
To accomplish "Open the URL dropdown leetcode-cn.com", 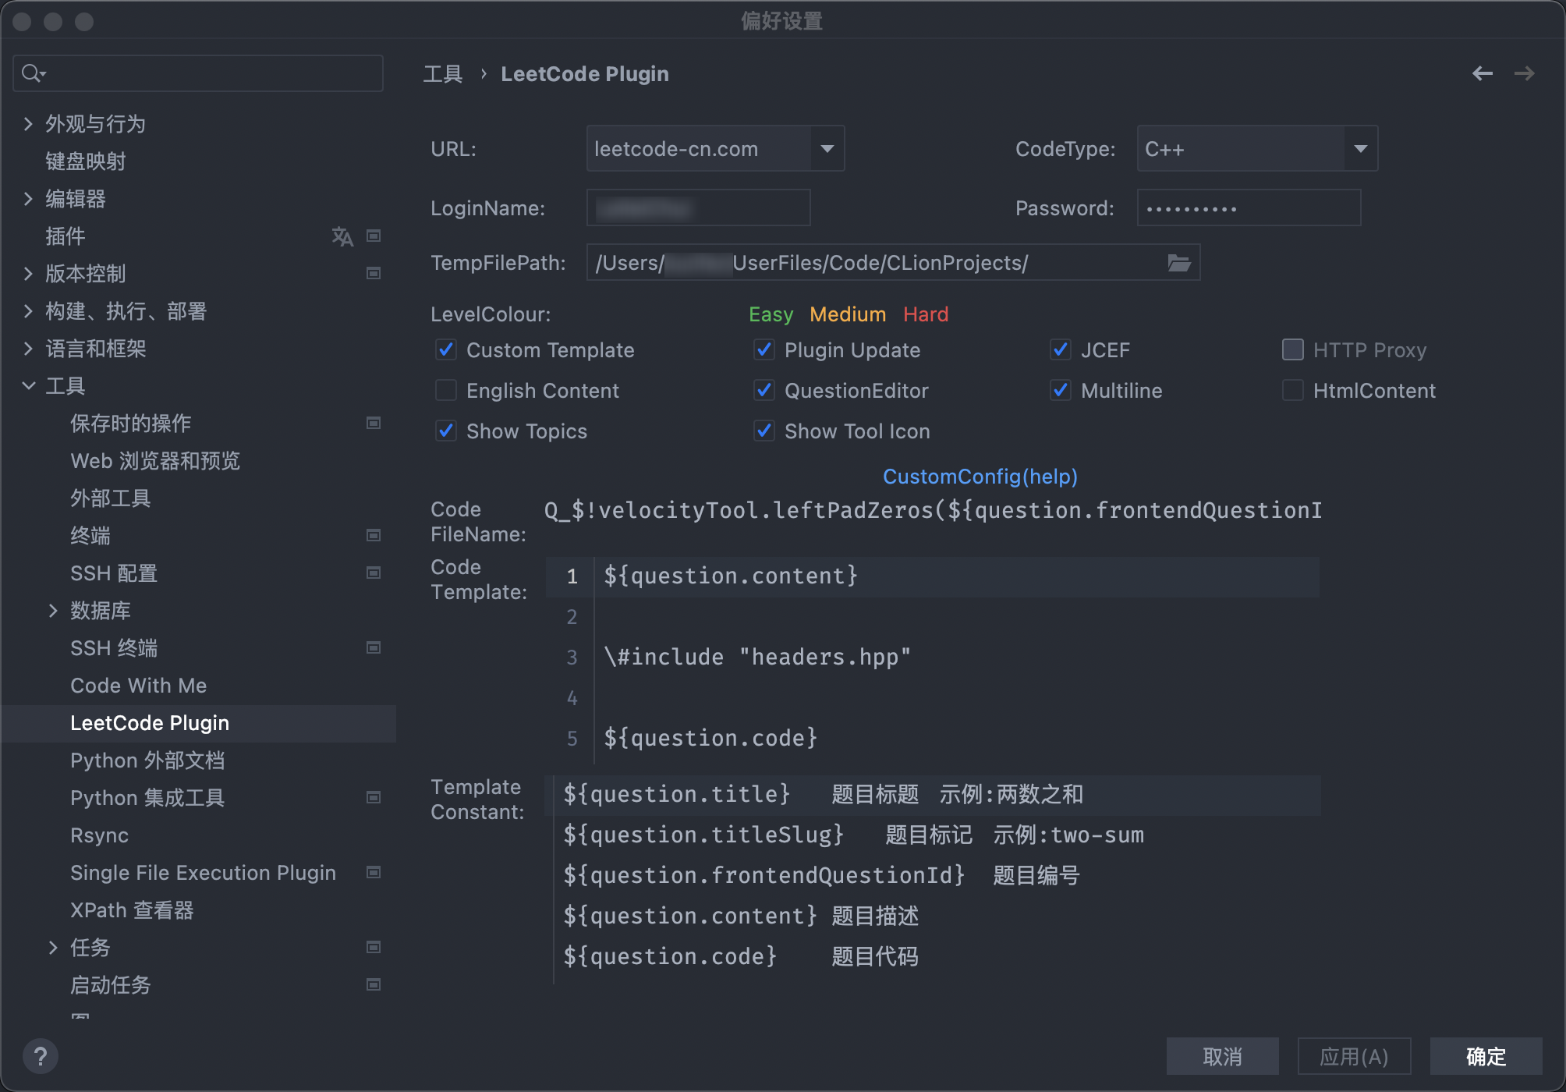I will pyautogui.click(x=827, y=148).
